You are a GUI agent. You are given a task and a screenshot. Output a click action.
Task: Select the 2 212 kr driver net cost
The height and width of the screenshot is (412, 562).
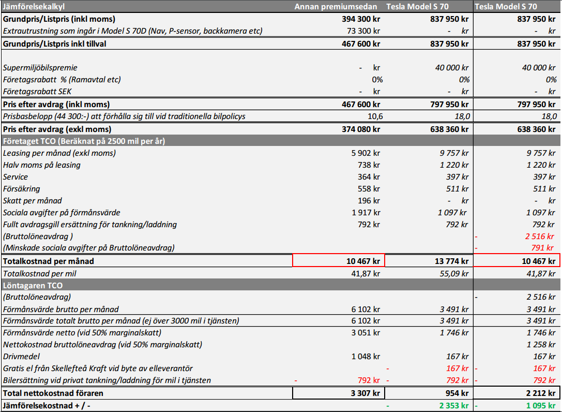(541, 393)
